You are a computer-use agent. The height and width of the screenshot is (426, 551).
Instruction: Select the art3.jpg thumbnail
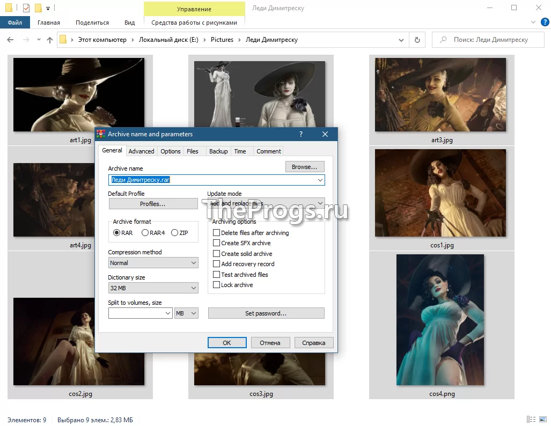pos(440,94)
